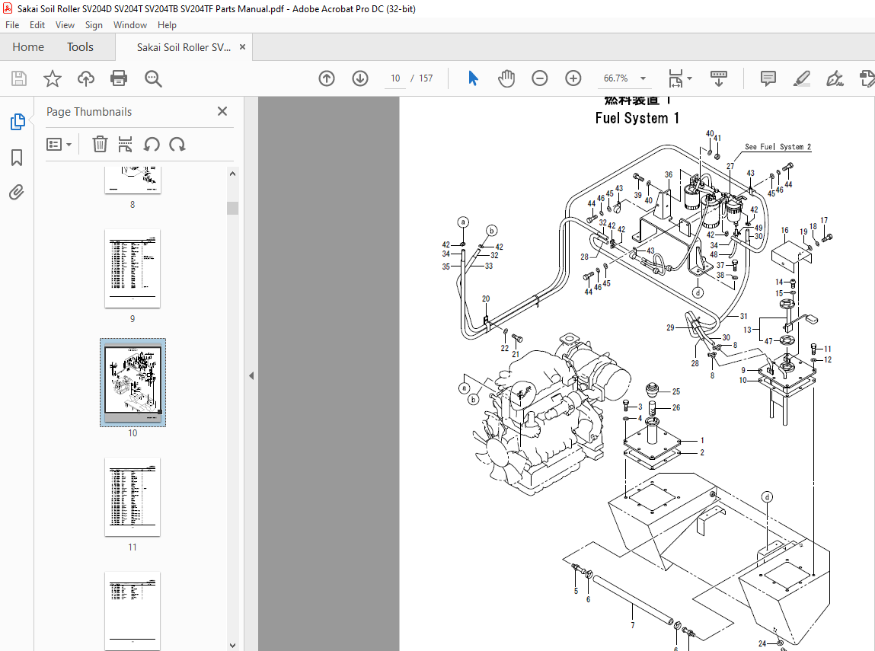
Task: Go to previous page arrow
Action: (327, 78)
